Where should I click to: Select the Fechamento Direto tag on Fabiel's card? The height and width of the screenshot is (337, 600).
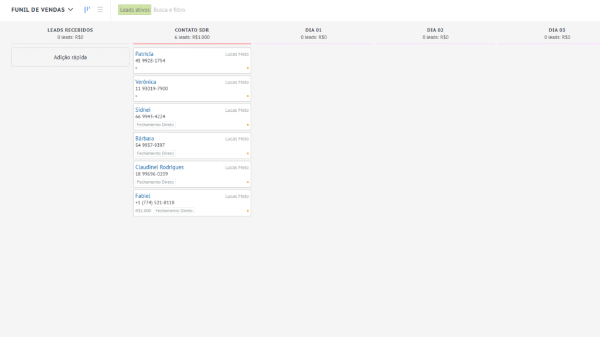tap(174, 211)
